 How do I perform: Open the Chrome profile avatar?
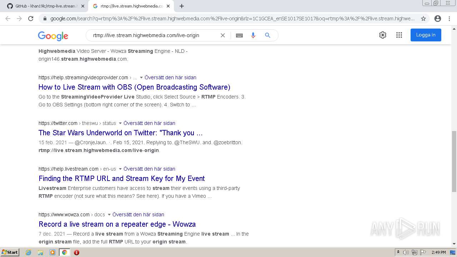[438, 19]
